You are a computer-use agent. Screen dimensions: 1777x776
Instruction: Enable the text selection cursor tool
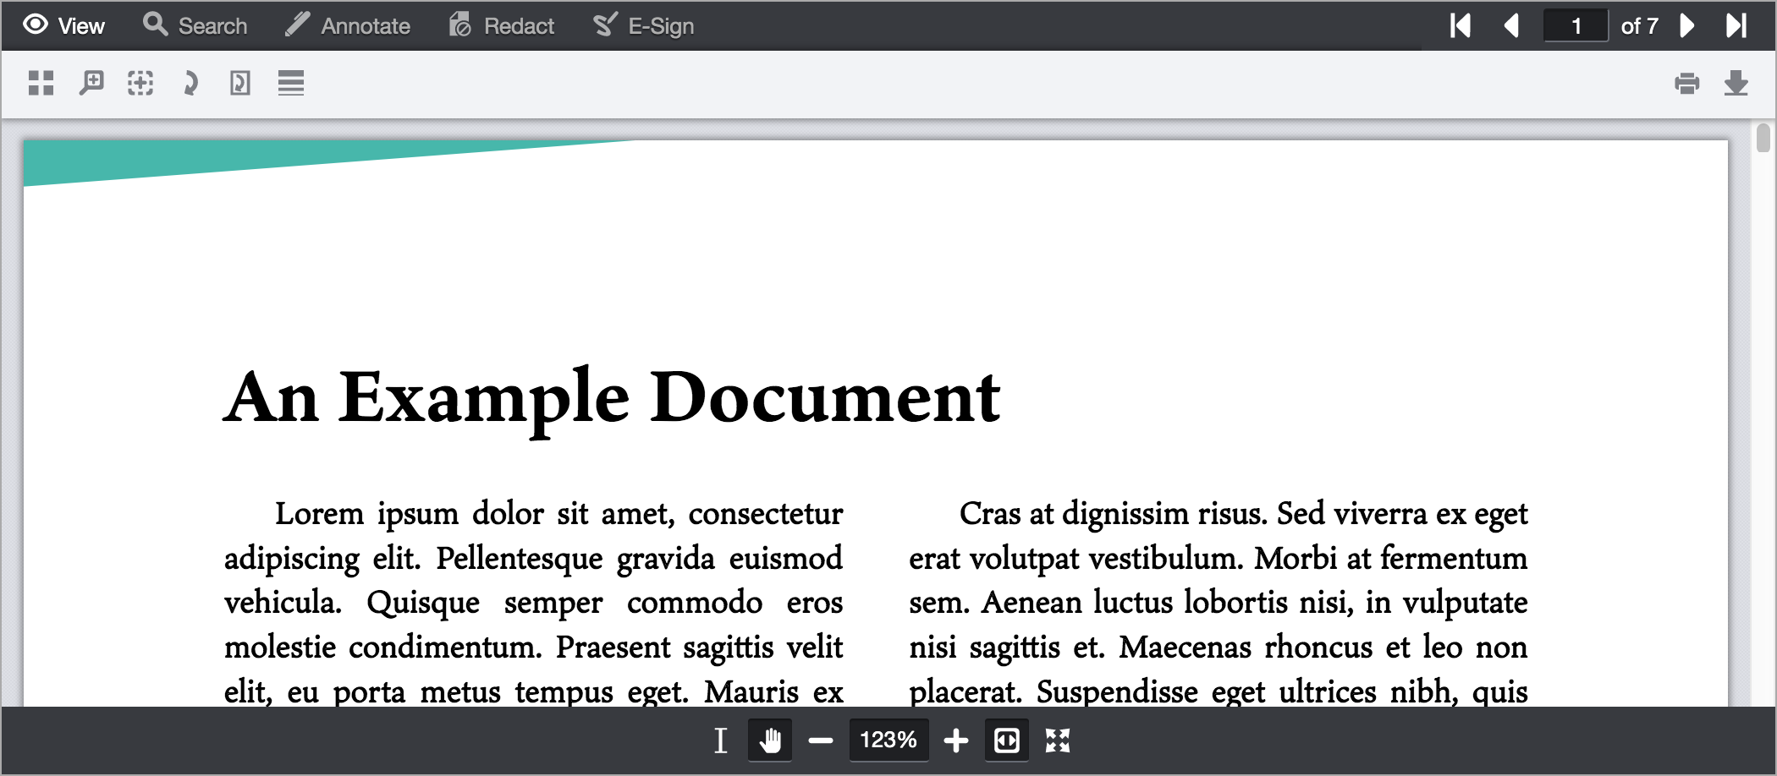click(x=720, y=740)
